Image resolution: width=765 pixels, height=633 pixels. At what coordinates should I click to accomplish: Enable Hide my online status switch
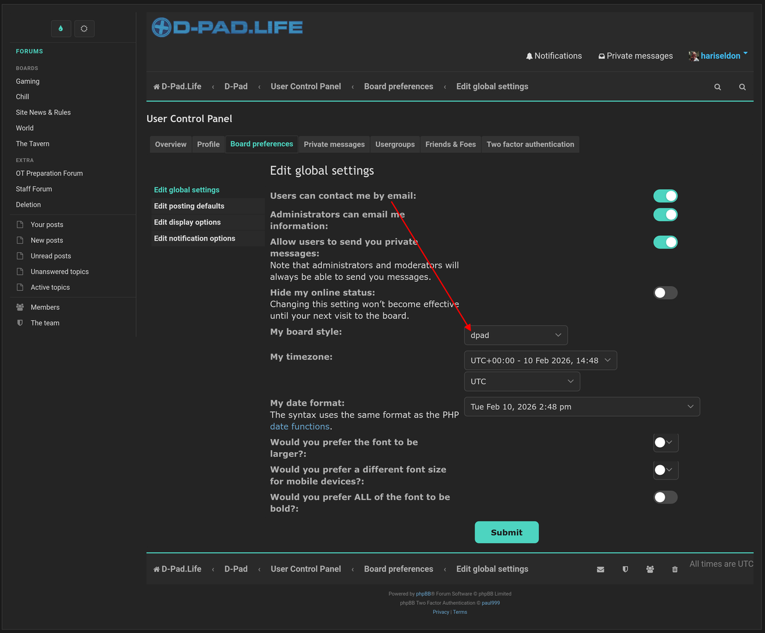(665, 293)
